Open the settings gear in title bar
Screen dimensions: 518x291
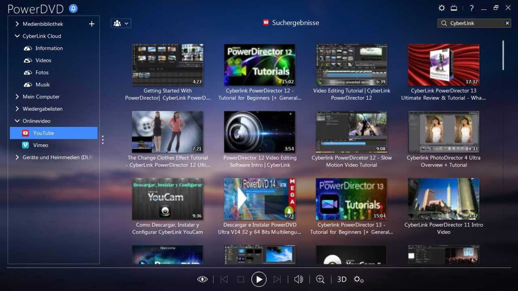(x=442, y=8)
